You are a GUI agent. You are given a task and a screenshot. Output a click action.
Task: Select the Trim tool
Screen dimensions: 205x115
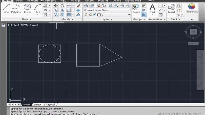(69, 6)
